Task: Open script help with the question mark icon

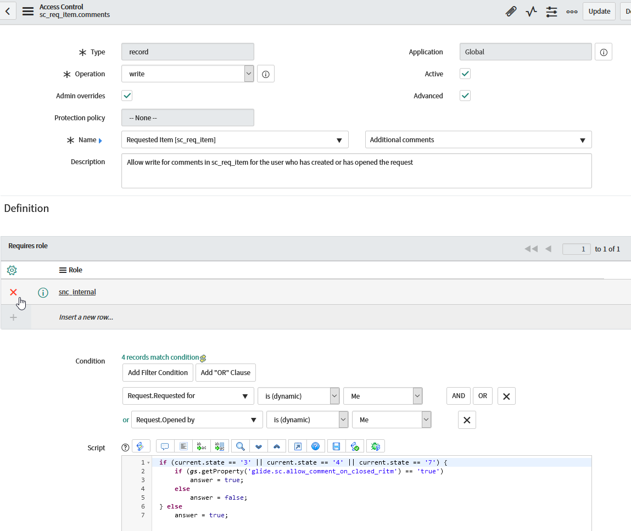Action: pyautogui.click(x=316, y=446)
